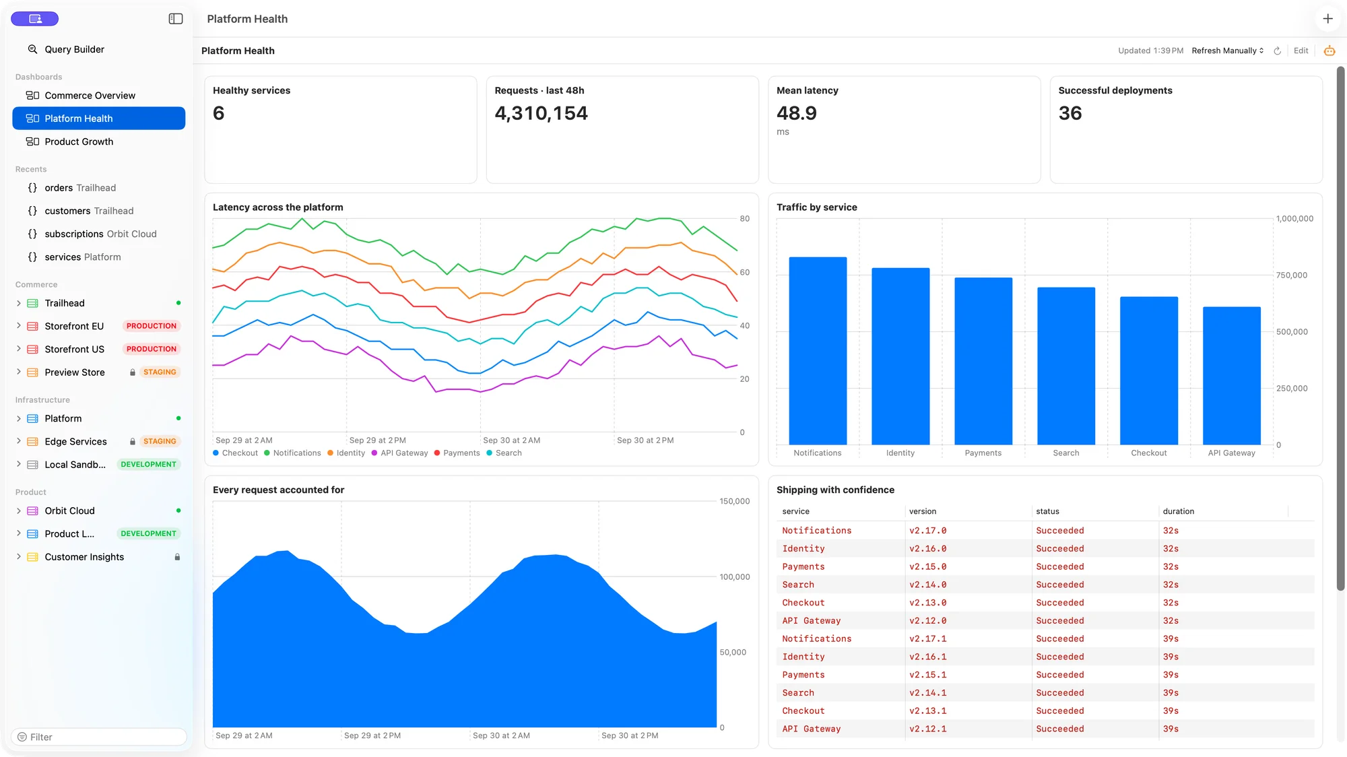Image resolution: width=1347 pixels, height=757 pixels.
Task: Click the red Storefront EU database icon
Action: [32, 326]
